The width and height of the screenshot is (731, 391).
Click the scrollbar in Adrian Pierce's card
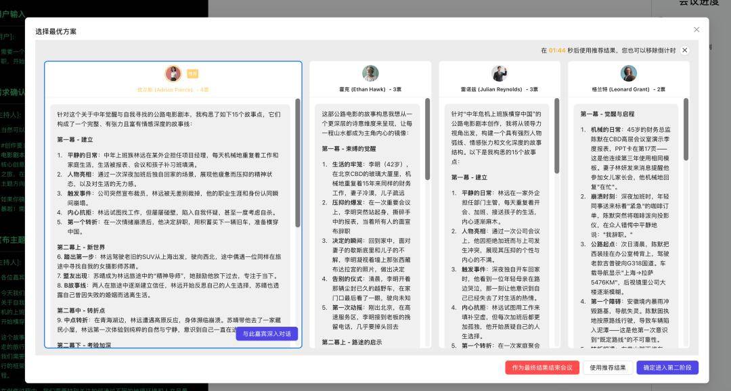click(298, 162)
